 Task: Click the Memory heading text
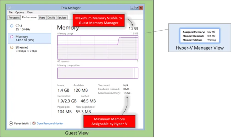coord(68,27)
